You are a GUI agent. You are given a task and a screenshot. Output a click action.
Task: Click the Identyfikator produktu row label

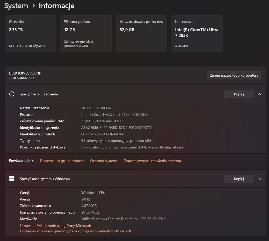[x=38, y=134]
